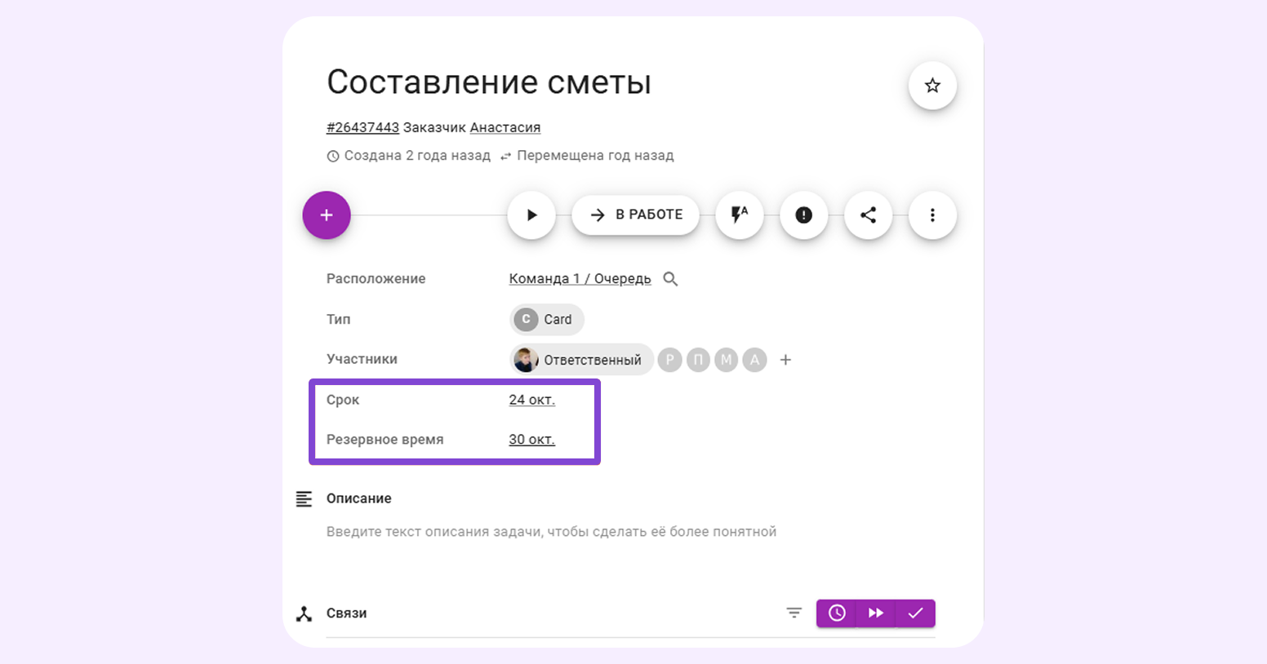Screen dimensions: 1267x664
Task: Open the Анастасия customer link
Action: 505,127
